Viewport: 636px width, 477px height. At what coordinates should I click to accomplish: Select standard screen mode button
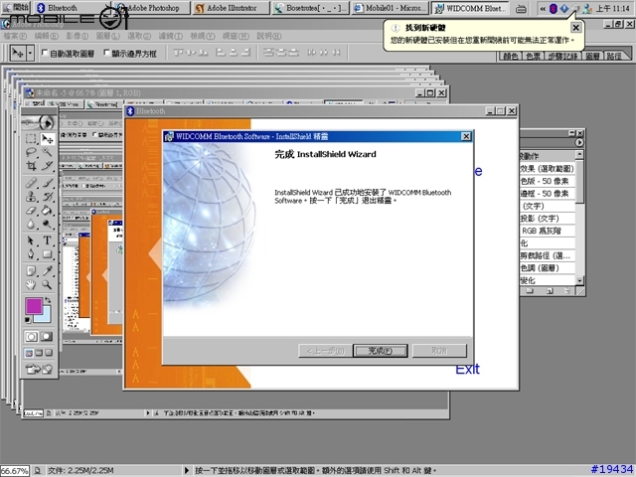(29, 353)
